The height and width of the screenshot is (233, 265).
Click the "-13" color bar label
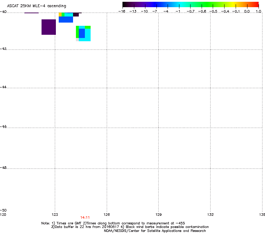133,11
